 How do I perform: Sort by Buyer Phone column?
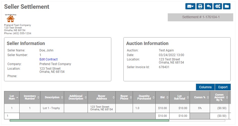click(x=124, y=97)
